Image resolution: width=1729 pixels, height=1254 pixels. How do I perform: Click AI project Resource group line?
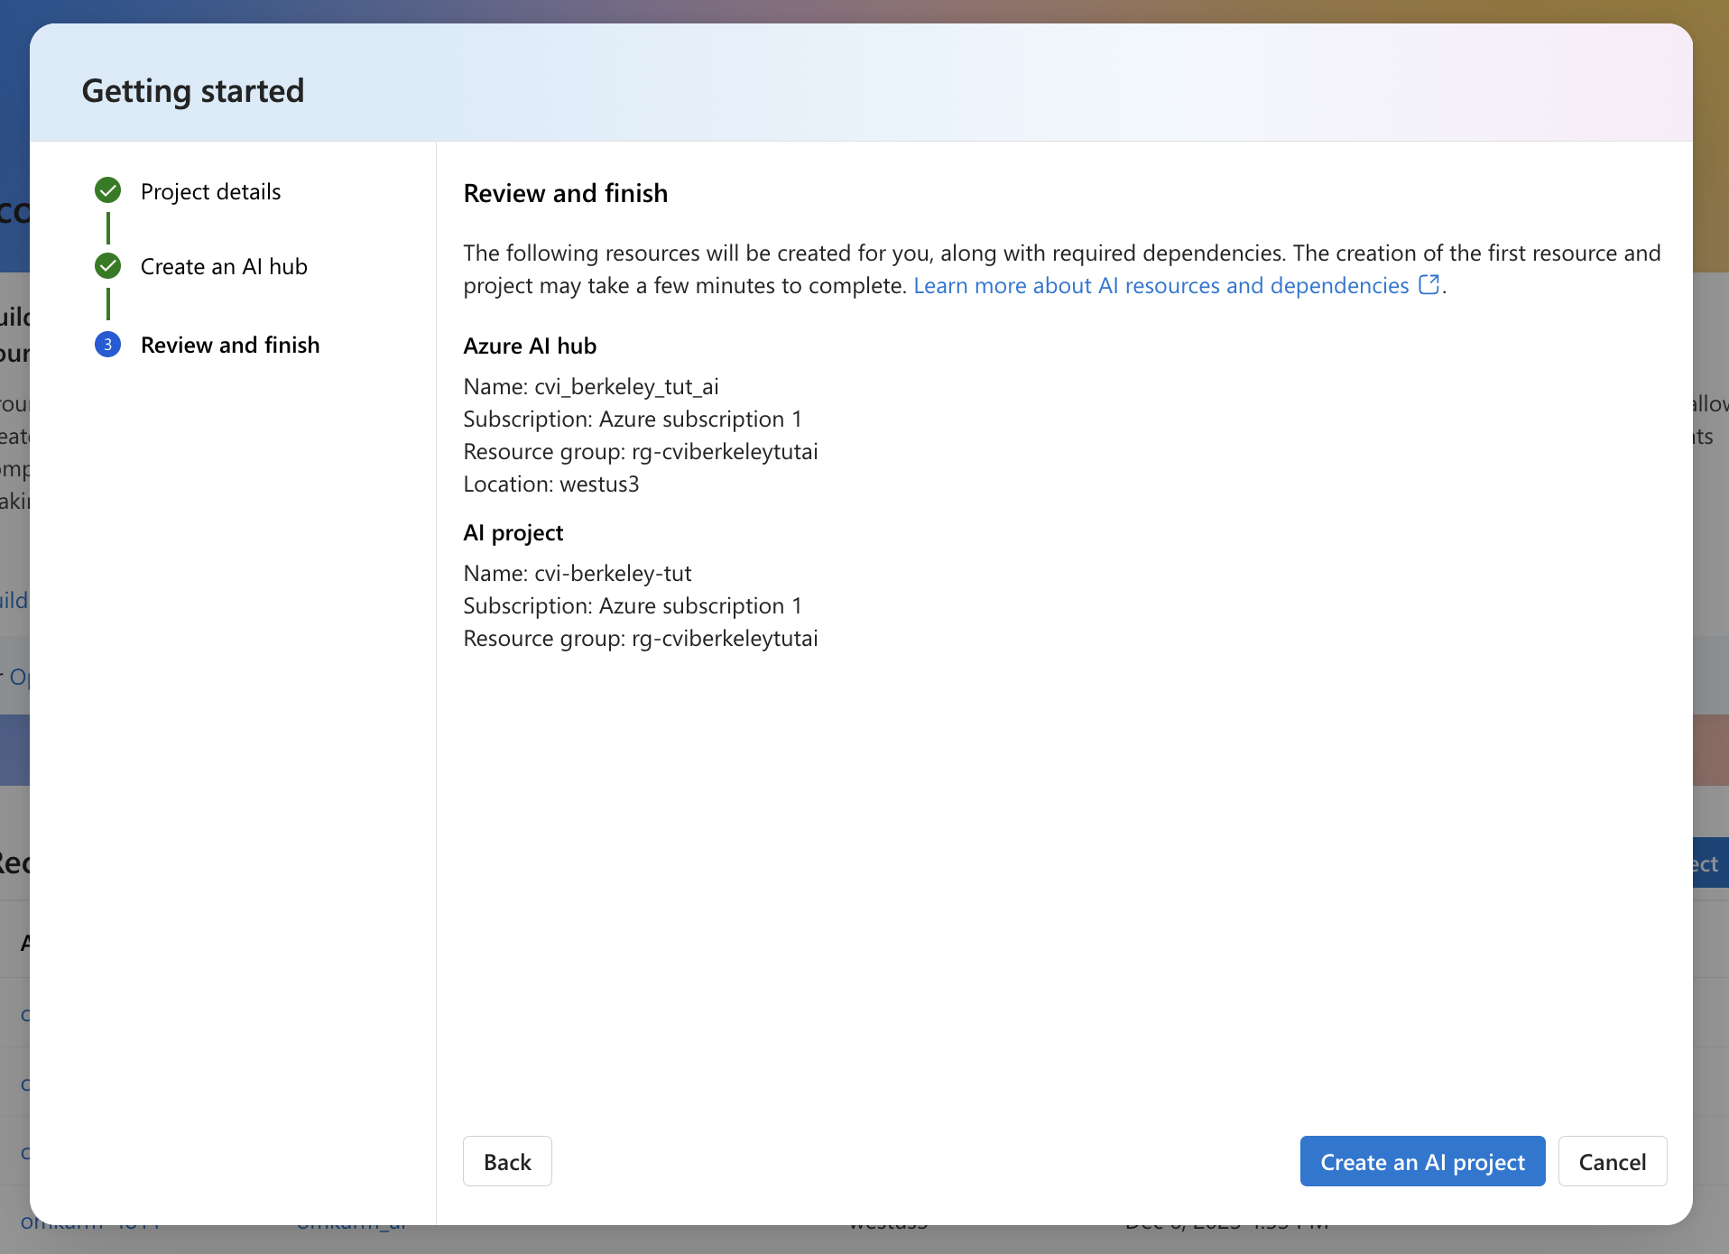click(x=640, y=638)
